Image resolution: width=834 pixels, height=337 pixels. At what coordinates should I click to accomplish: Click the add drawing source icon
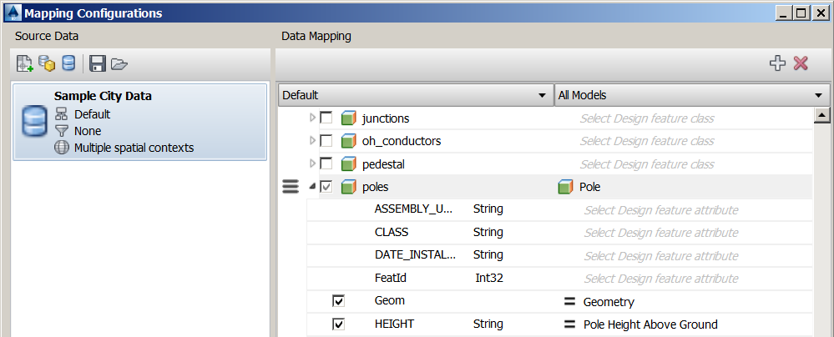point(25,63)
